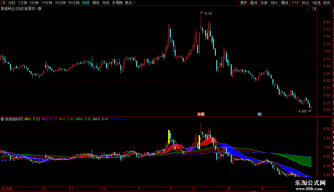Add stock via +自选 button
This screenshot has width=334, height=192.
point(316,3)
